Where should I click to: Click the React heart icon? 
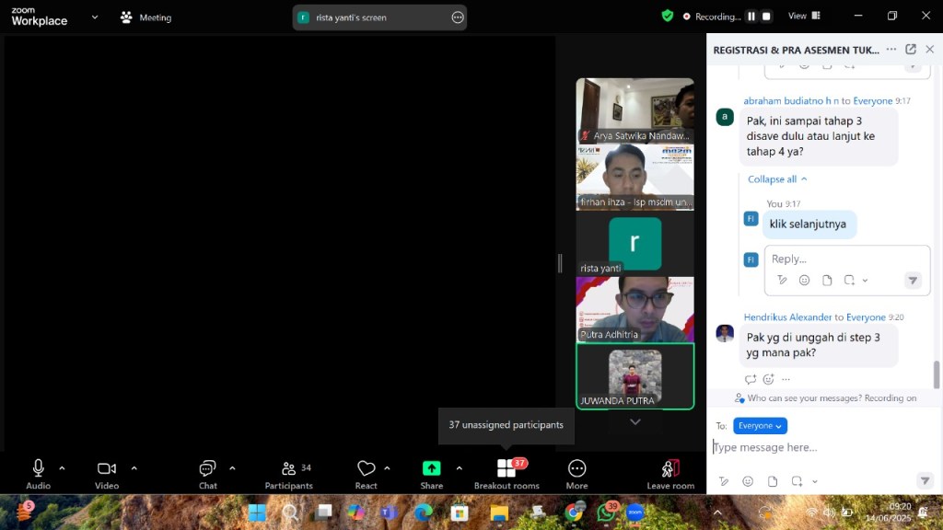coord(367,468)
